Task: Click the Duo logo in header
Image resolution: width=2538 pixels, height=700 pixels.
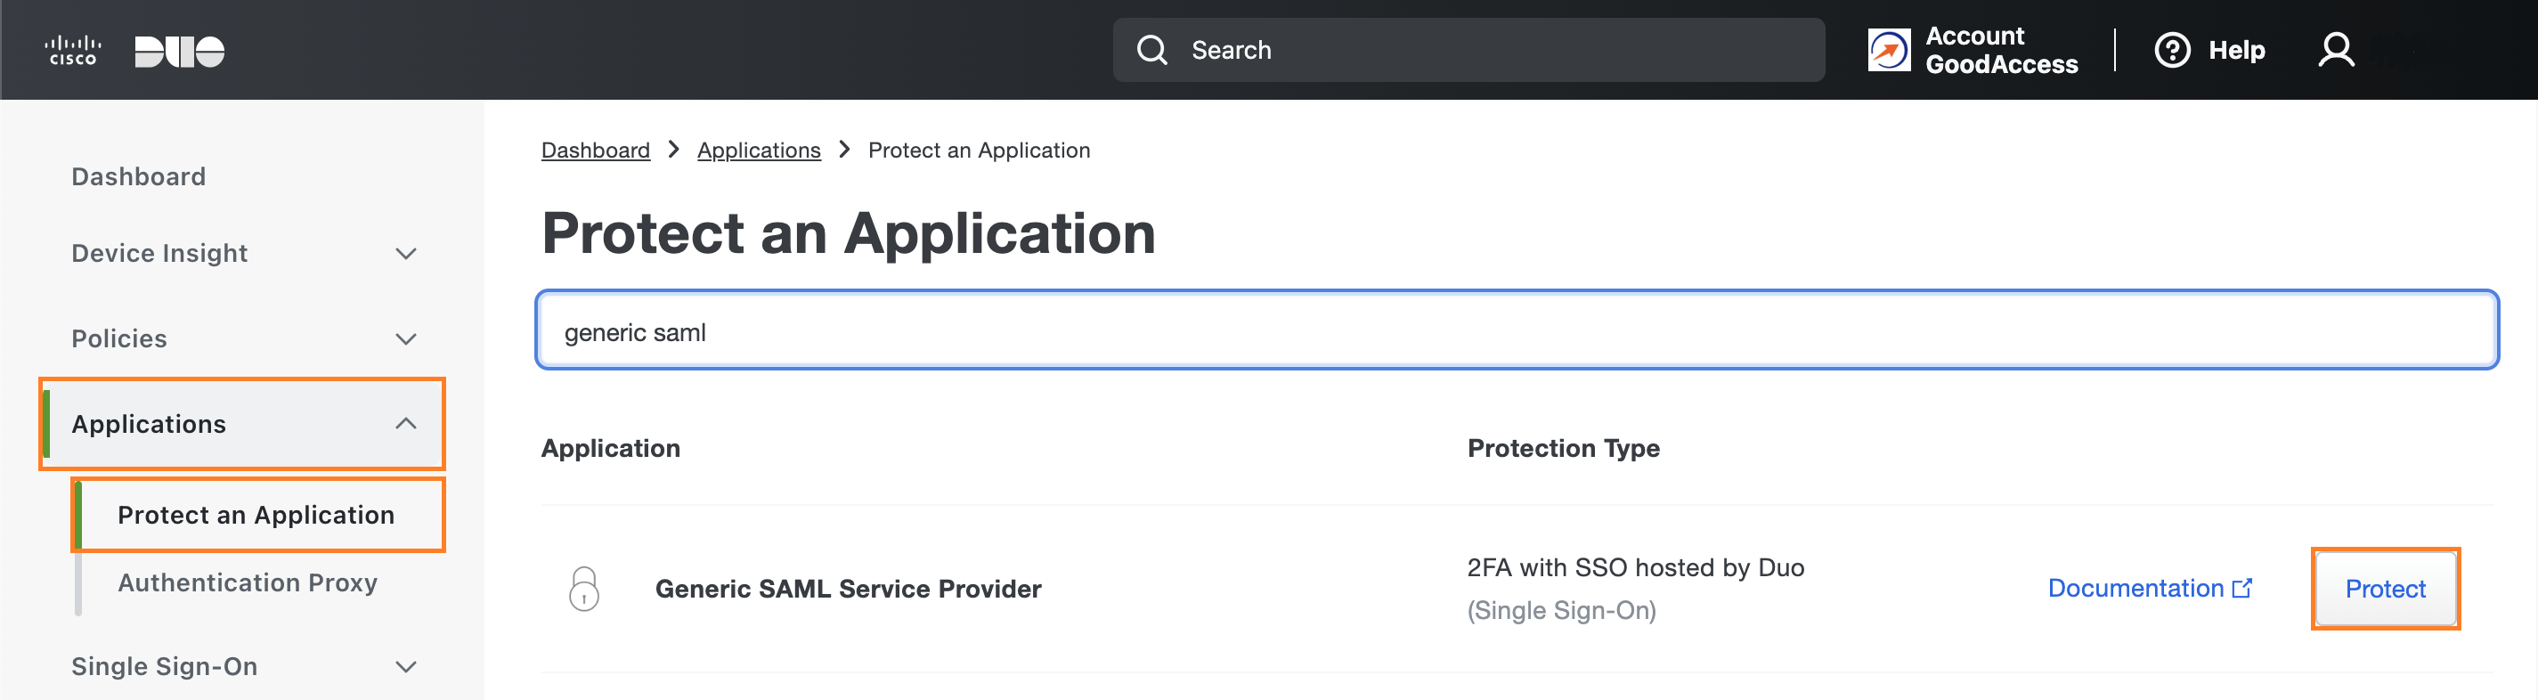Action: 179,52
